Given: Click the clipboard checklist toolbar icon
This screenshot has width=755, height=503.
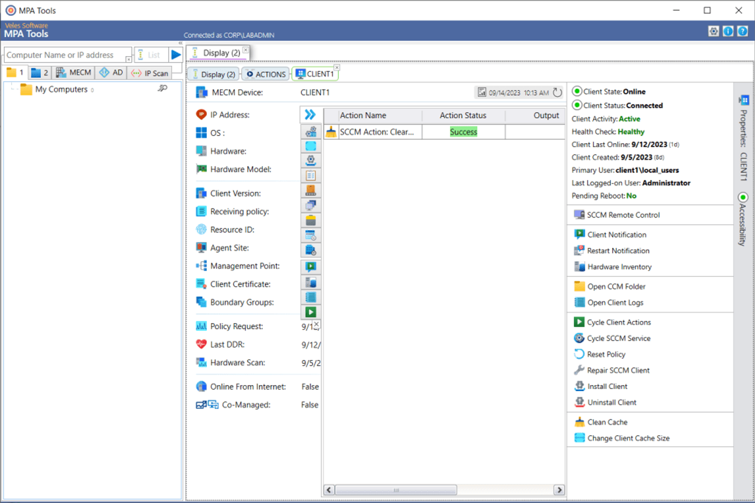Looking at the screenshot, I should coord(311,175).
